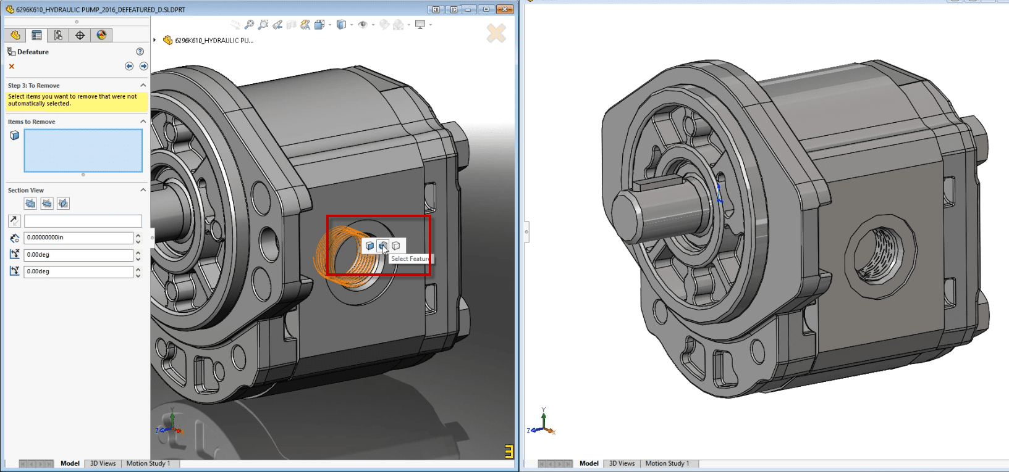The image size is (1009, 472).
Task: Open the Apply Scene dropdown arrow
Action: tap(408, 25)
